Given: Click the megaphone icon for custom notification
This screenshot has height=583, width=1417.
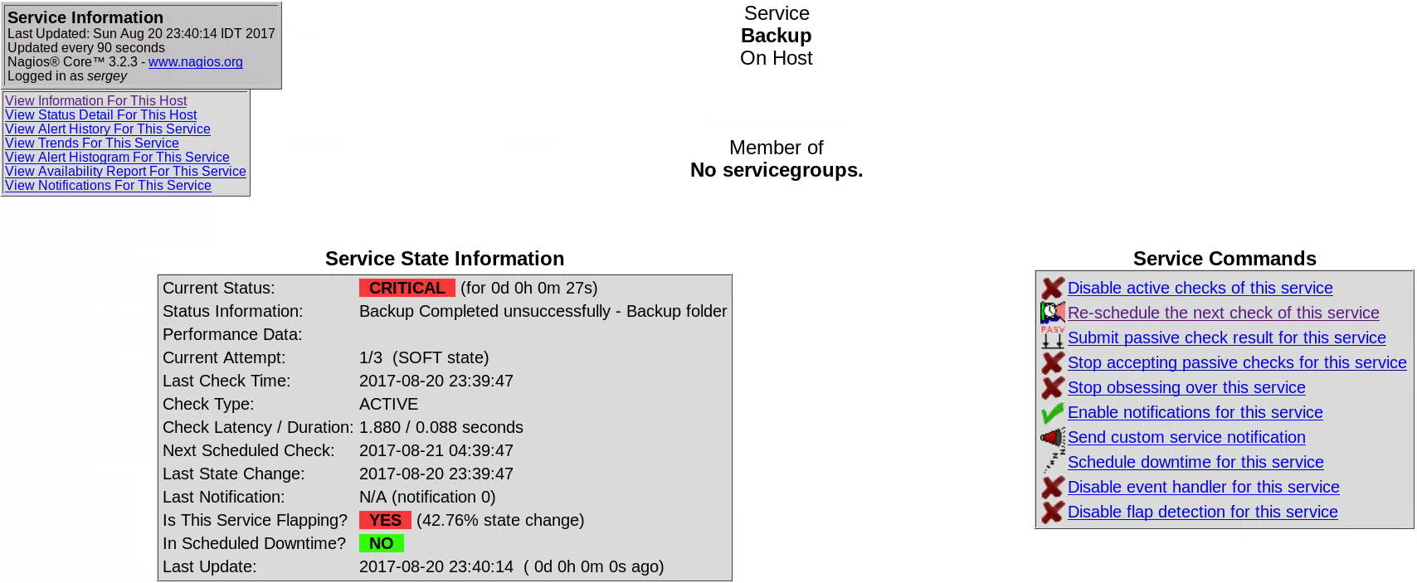Looking at the screenshot, I should [x=1053, y=437].
